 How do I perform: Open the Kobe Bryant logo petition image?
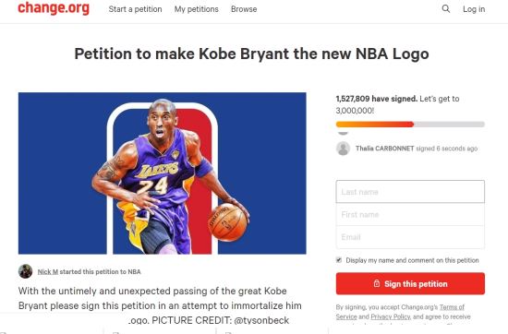163,173
